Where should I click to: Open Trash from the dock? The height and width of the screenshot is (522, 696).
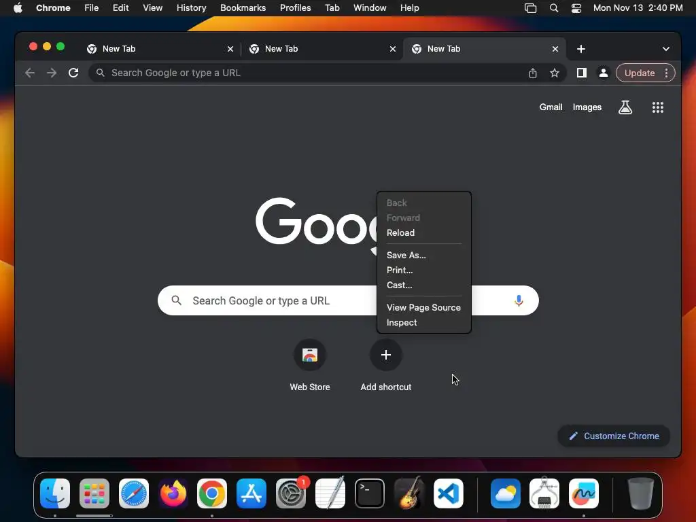(640, 493)
